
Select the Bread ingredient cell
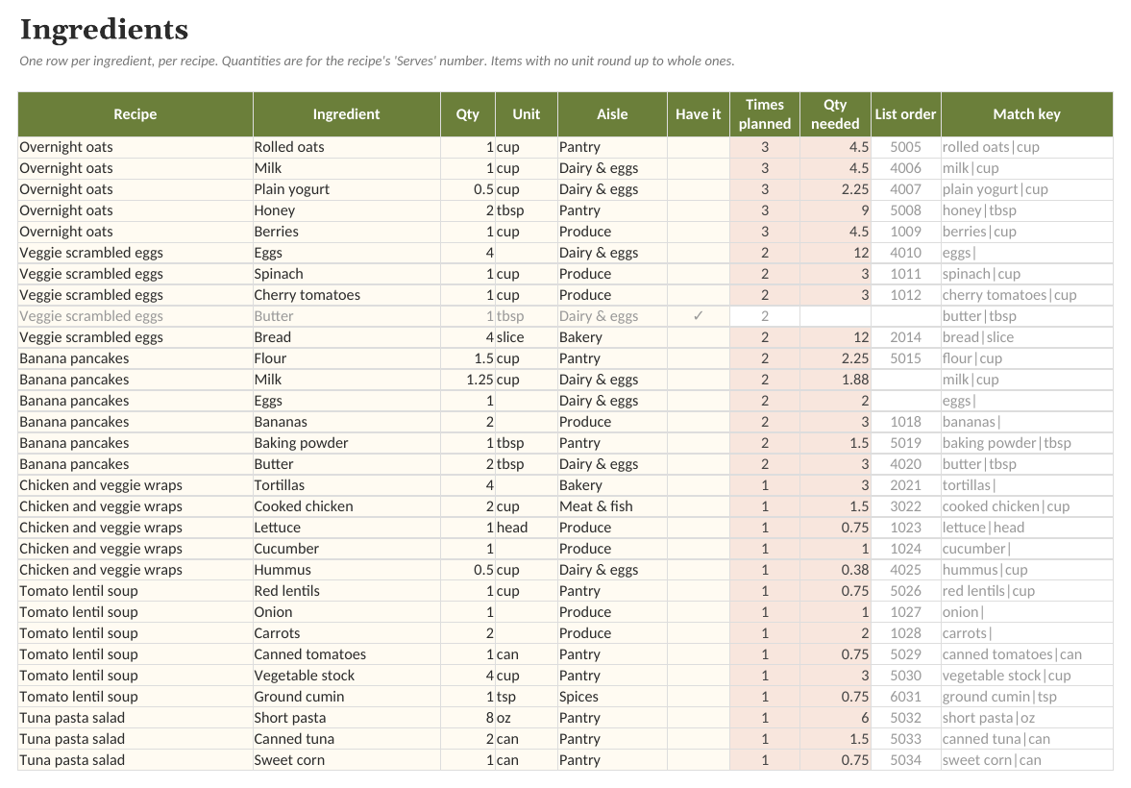pos(346,337)
